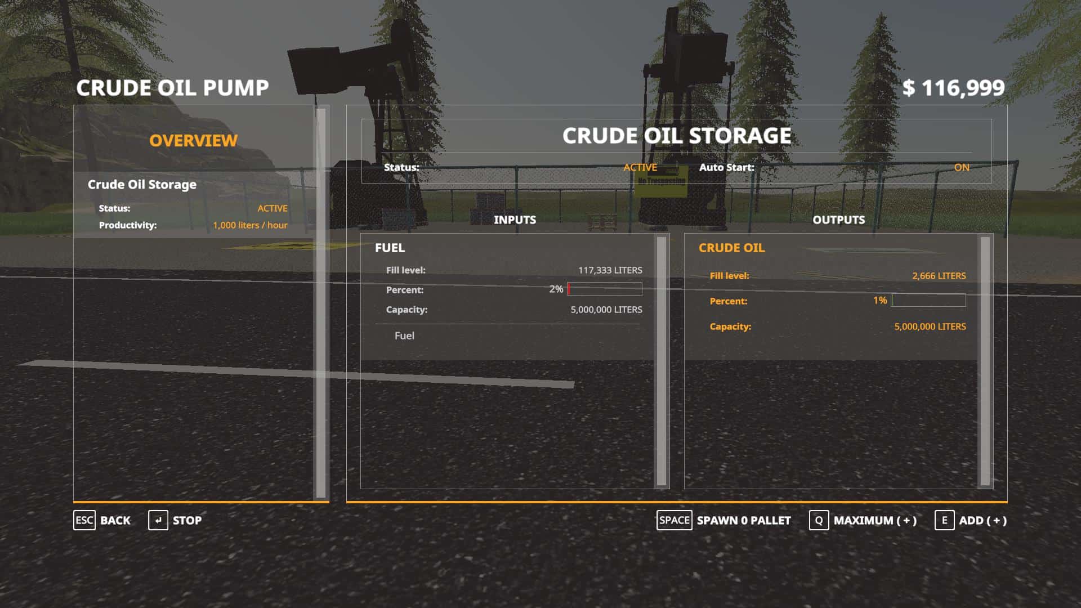Click the E key icon
The height and width of the screenshot is (608, 1081).
click(x=944, y=520)
